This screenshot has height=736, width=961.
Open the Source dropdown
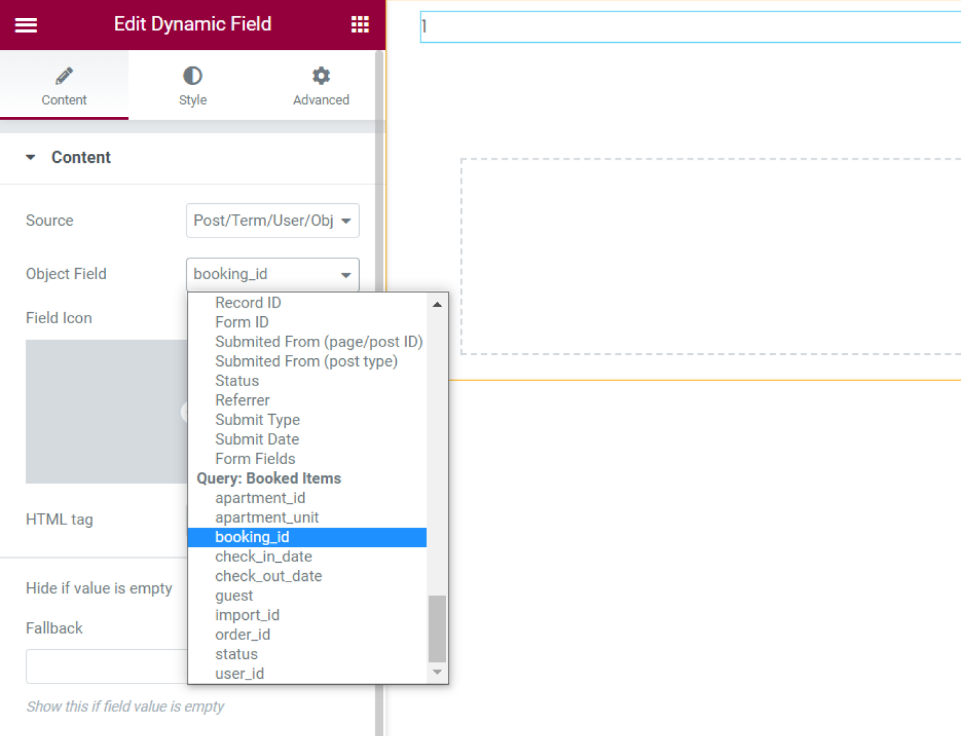pos(273,221)
